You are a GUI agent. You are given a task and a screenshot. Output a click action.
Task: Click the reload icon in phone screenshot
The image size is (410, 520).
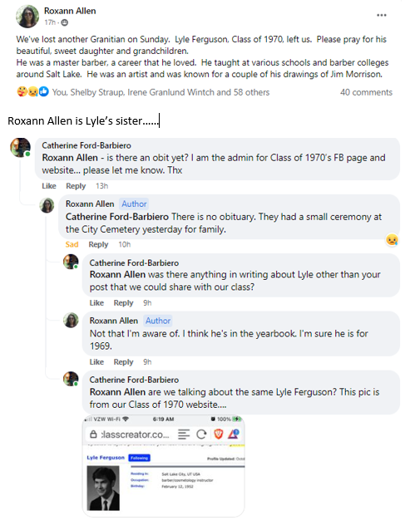pyautogui.click(x=201, y=434)
